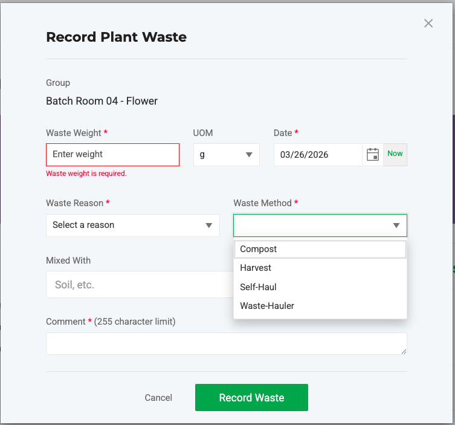Click inside the Comment text area
The height and width of the screenshot is (425, 455).
pyautogui.click(x=227, y=343)
